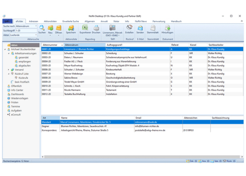Expand the Versand tree node

(8, 70)
